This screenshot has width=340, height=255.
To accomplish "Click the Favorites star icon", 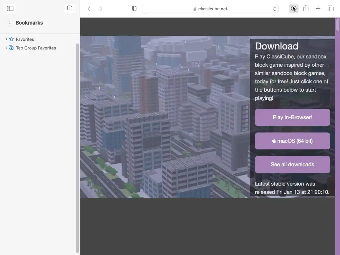I will [x=11, y=39].
